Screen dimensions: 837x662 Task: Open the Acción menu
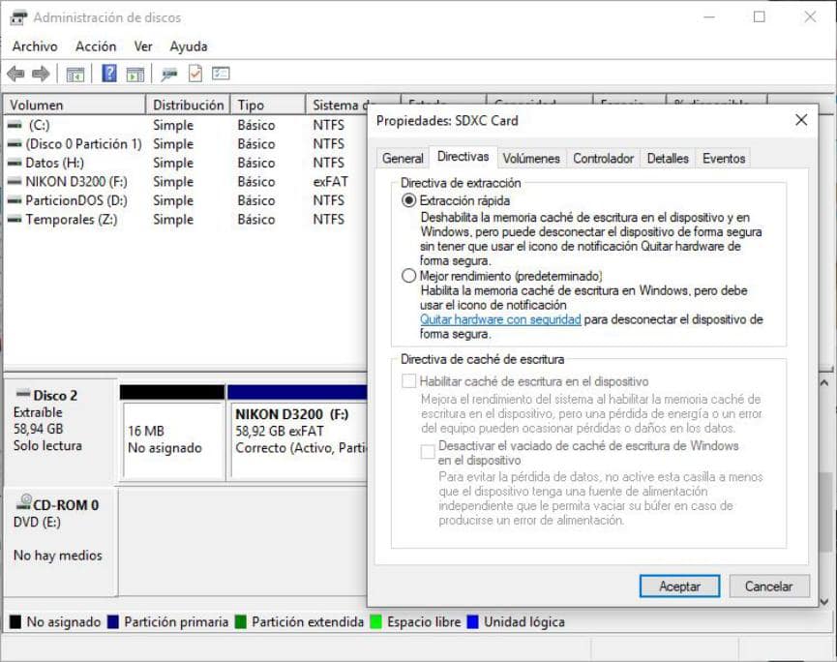pyautogui.click(x=96, y=46)
